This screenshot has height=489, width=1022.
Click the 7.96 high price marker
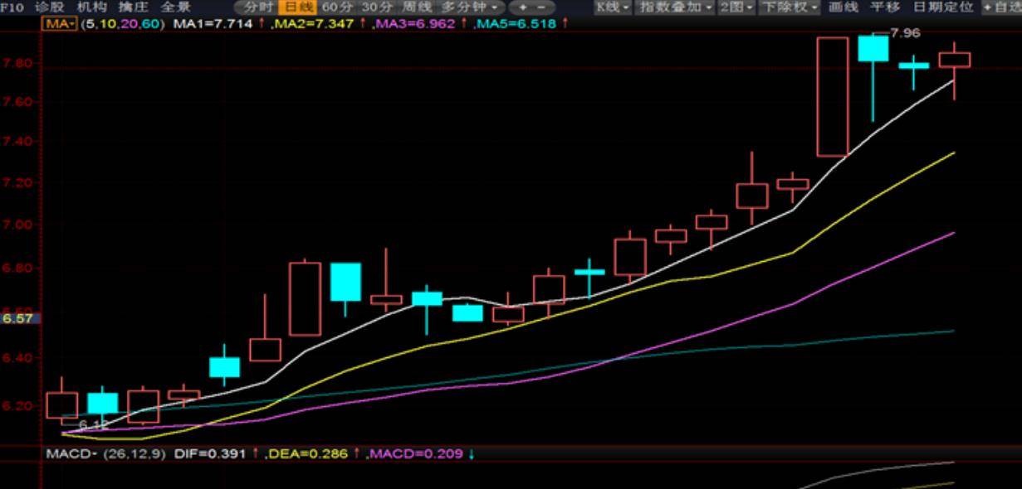pyautogui.click(x=904, y=33)
